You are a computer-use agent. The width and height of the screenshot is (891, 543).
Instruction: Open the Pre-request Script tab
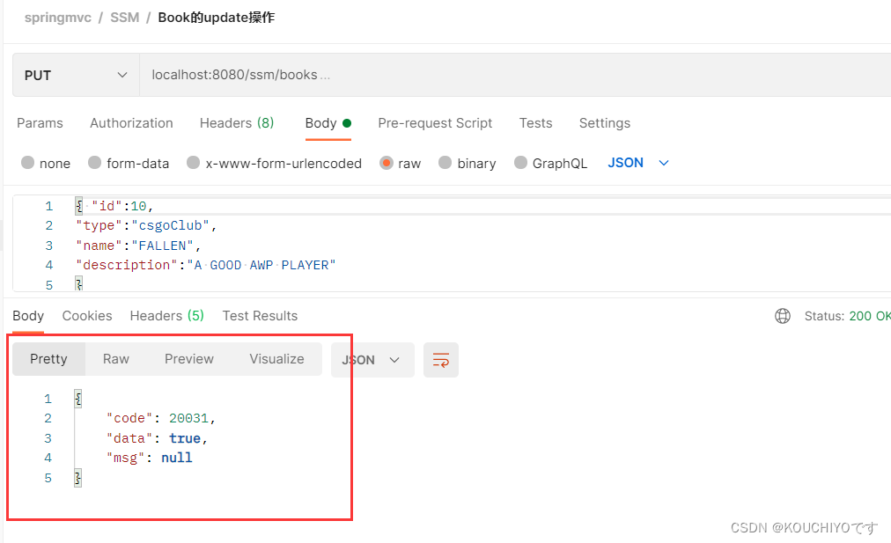pos(435,123)
